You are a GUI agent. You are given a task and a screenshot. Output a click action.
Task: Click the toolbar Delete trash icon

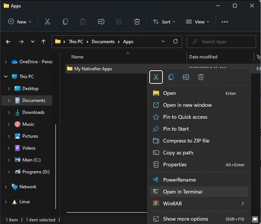(137, 22)
